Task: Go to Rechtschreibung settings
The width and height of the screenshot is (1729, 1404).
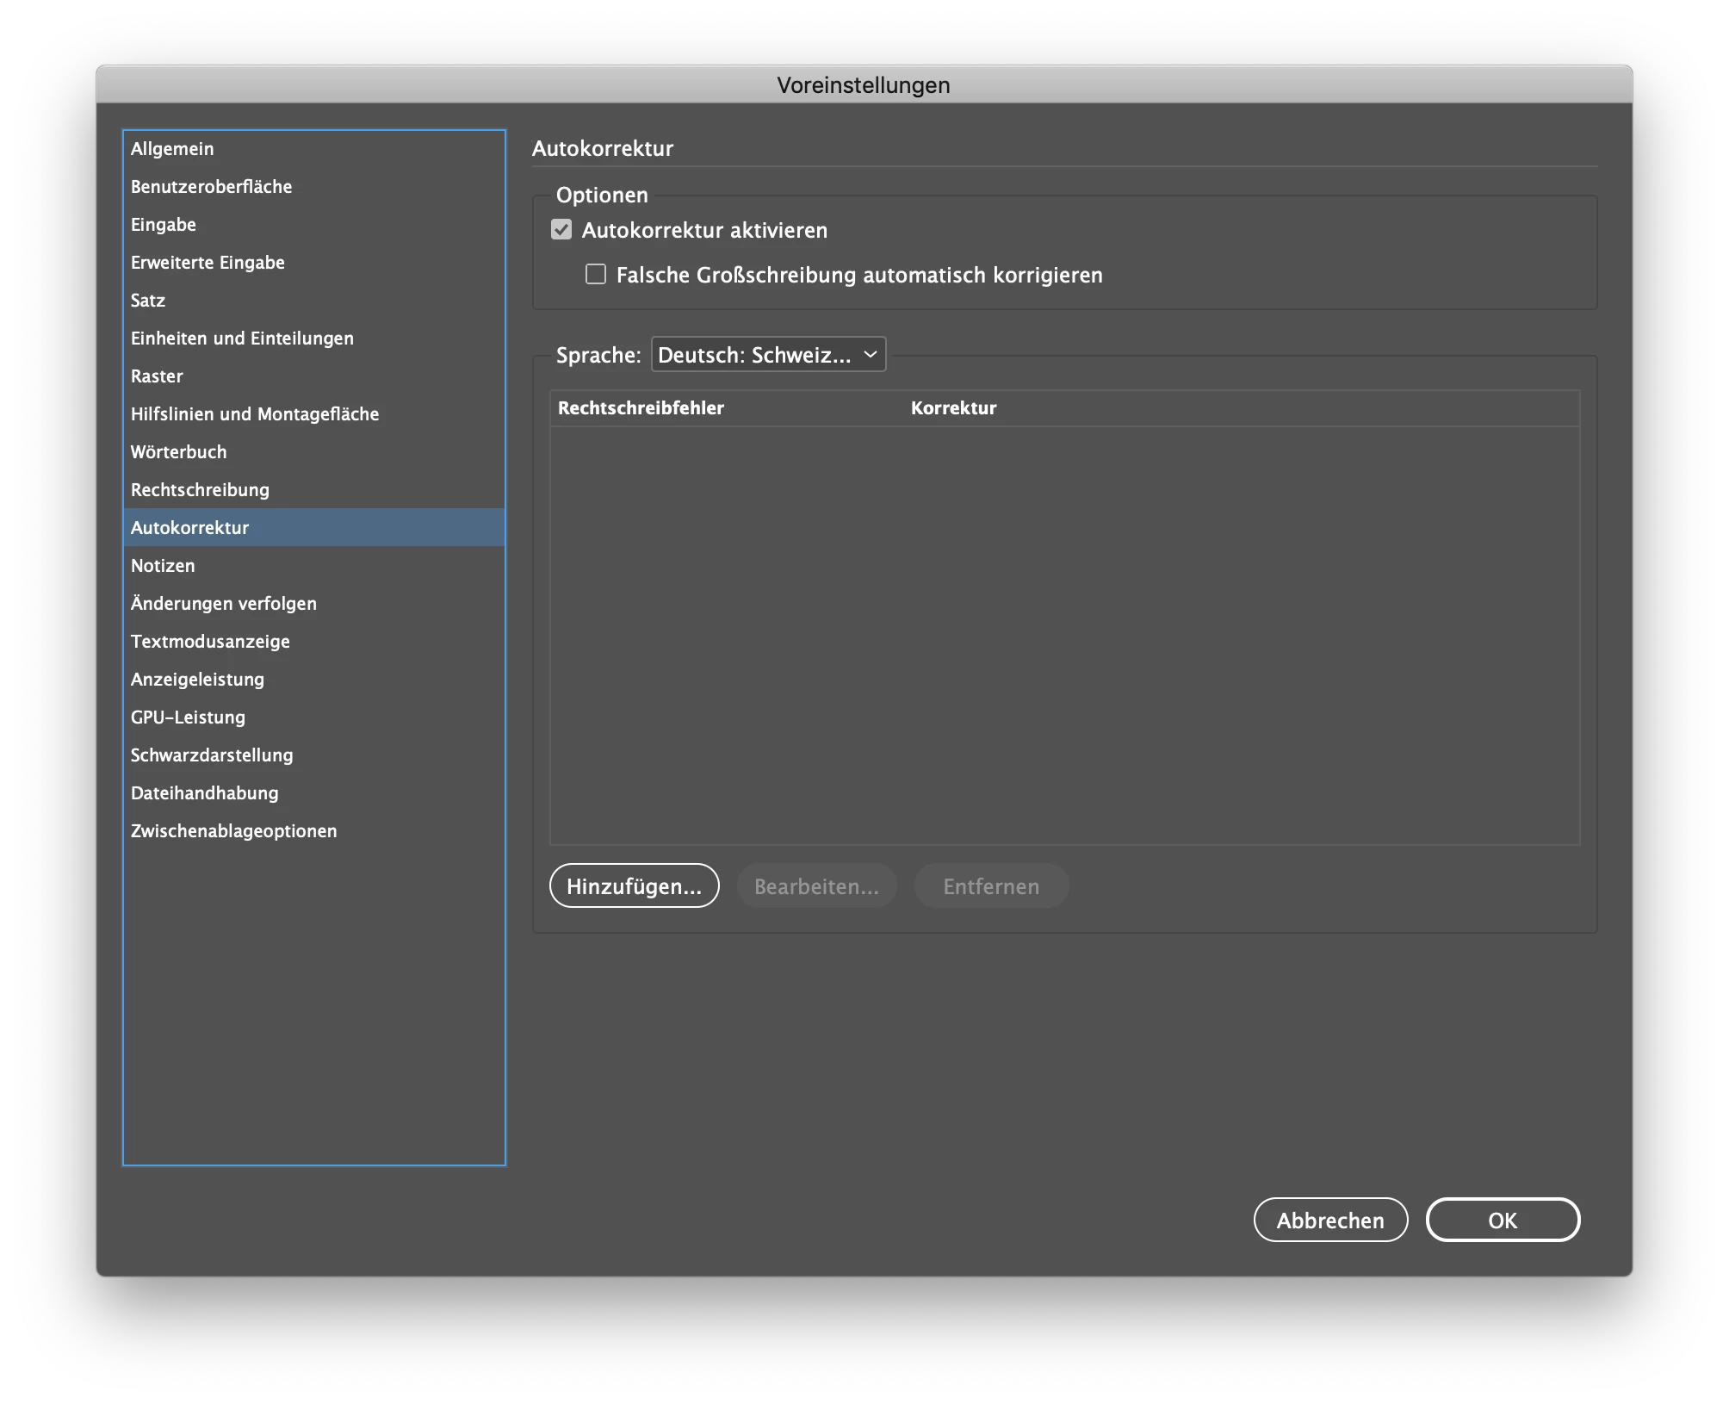Action: 200,490
